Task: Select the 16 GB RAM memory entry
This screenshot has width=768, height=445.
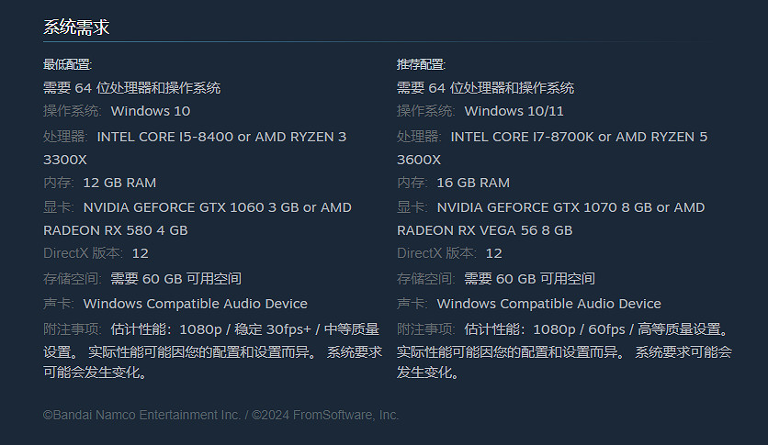Action: coord(473,183)
